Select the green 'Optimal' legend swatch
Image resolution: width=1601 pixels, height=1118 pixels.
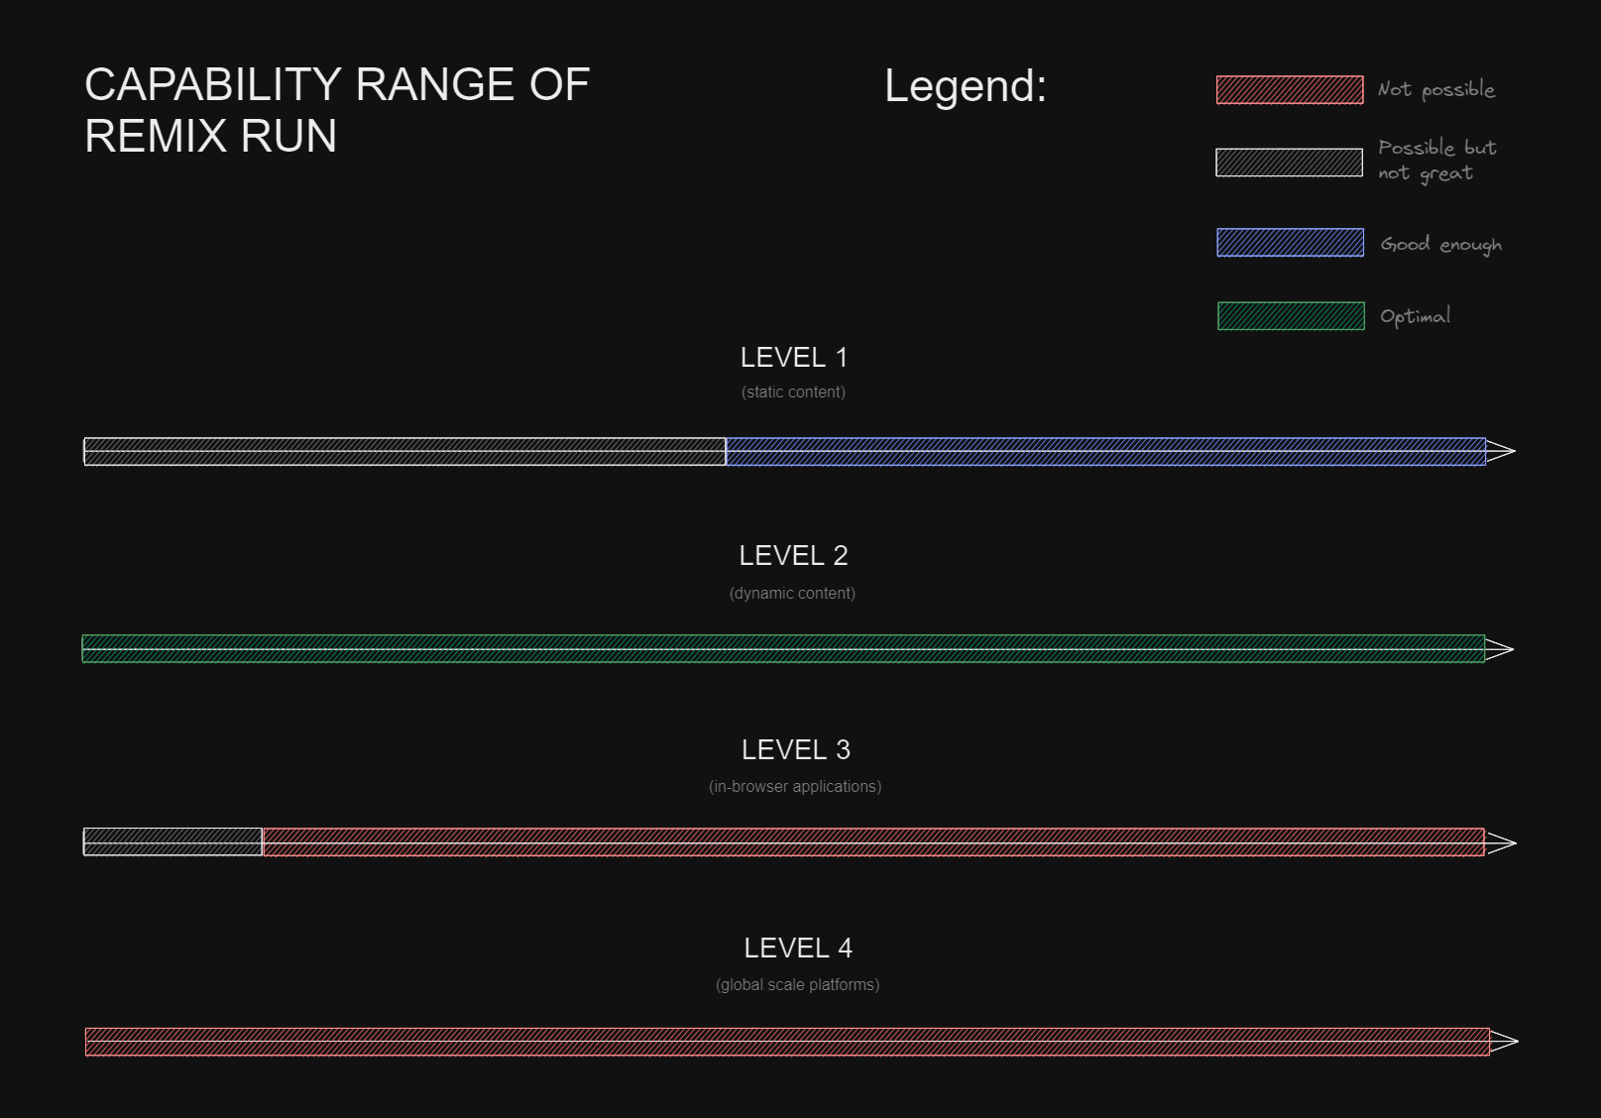point(1291,316)
